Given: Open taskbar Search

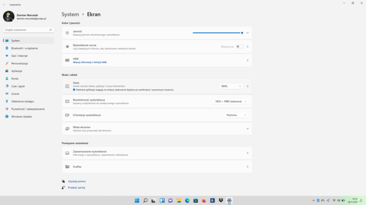Looking at the screenshot, I should click(145, 200).
